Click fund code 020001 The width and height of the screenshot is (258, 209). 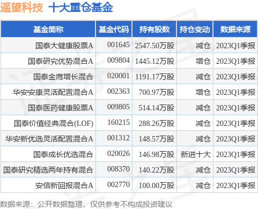coord(119,76)
